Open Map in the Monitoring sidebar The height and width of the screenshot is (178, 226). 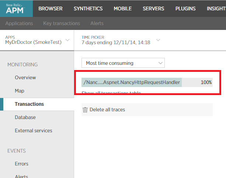[20, 91]
